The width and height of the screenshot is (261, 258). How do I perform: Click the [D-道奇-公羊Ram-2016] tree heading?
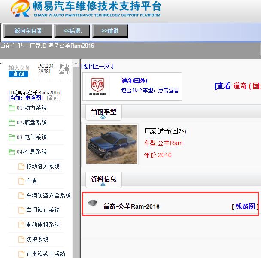(35, 93)
